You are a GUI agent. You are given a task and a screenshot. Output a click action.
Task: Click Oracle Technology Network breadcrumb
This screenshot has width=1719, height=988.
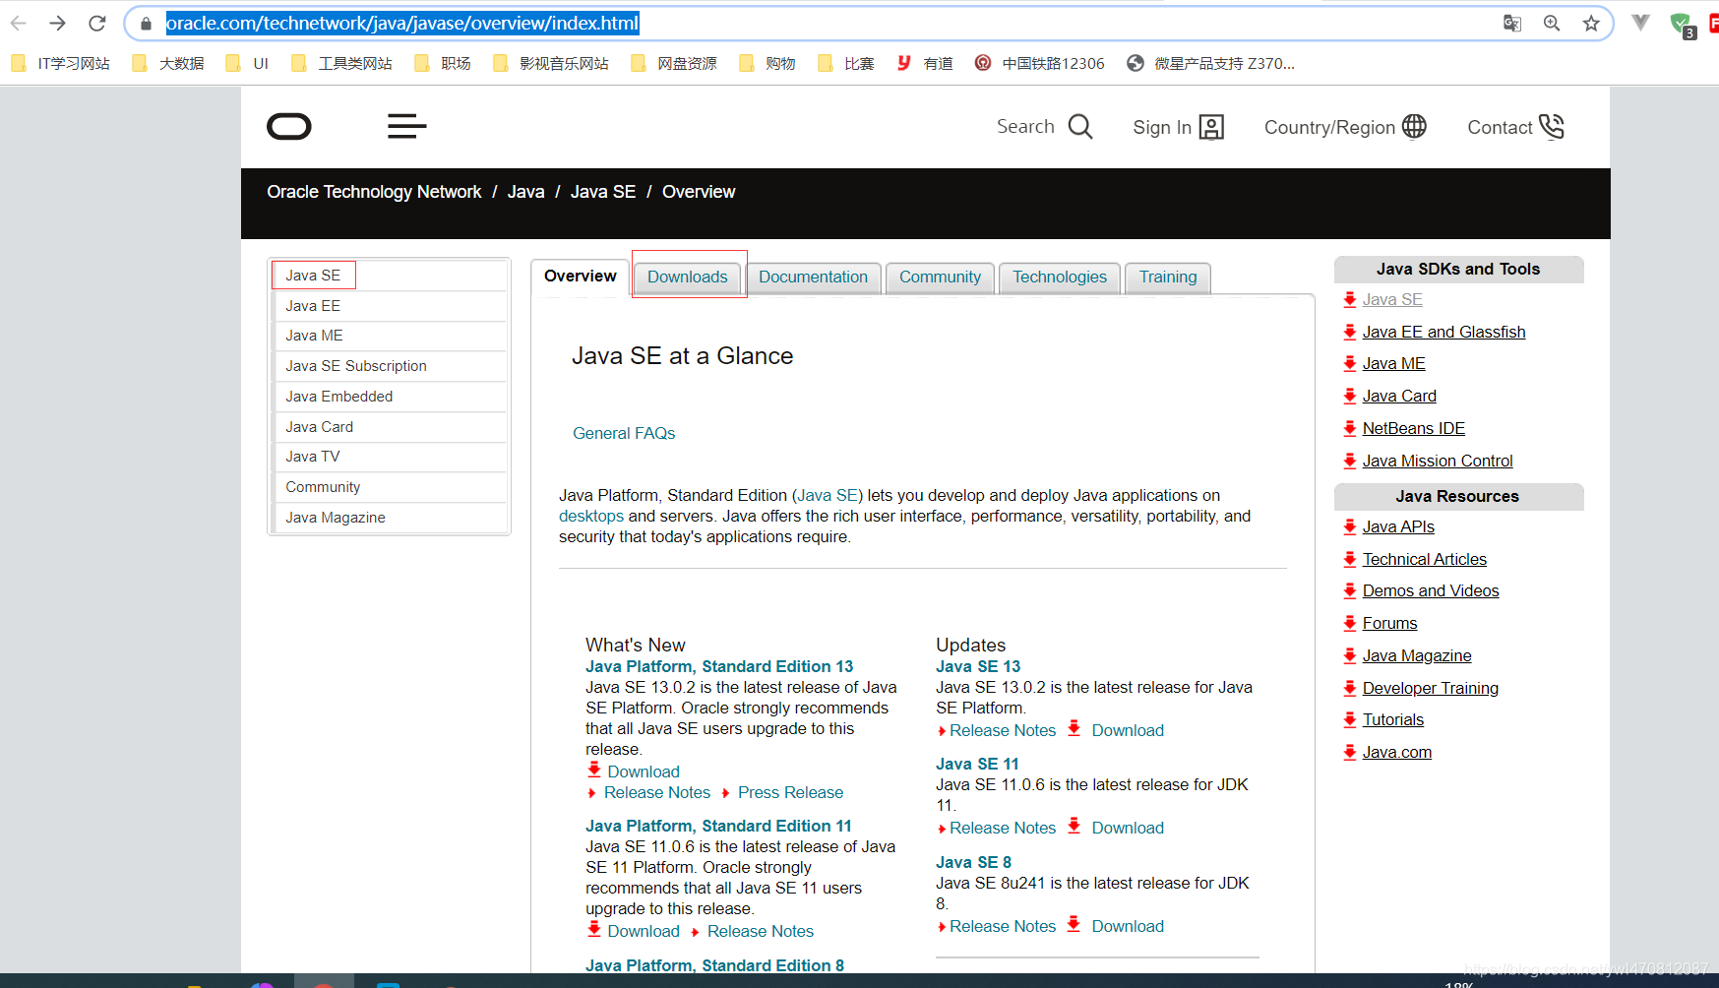[x=374, y=192]
